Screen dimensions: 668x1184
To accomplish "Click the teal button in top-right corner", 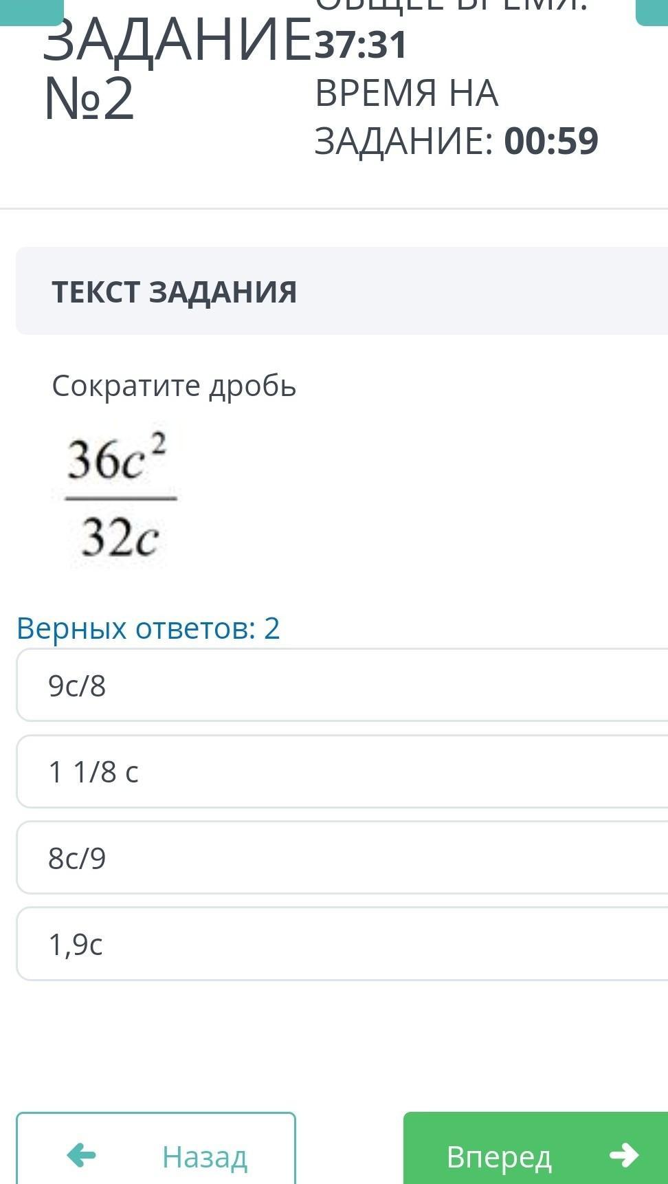I will click(x=652, y=10).
